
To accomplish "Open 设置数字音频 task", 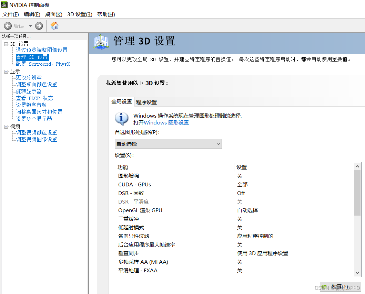I will click(x=31, y=105).
